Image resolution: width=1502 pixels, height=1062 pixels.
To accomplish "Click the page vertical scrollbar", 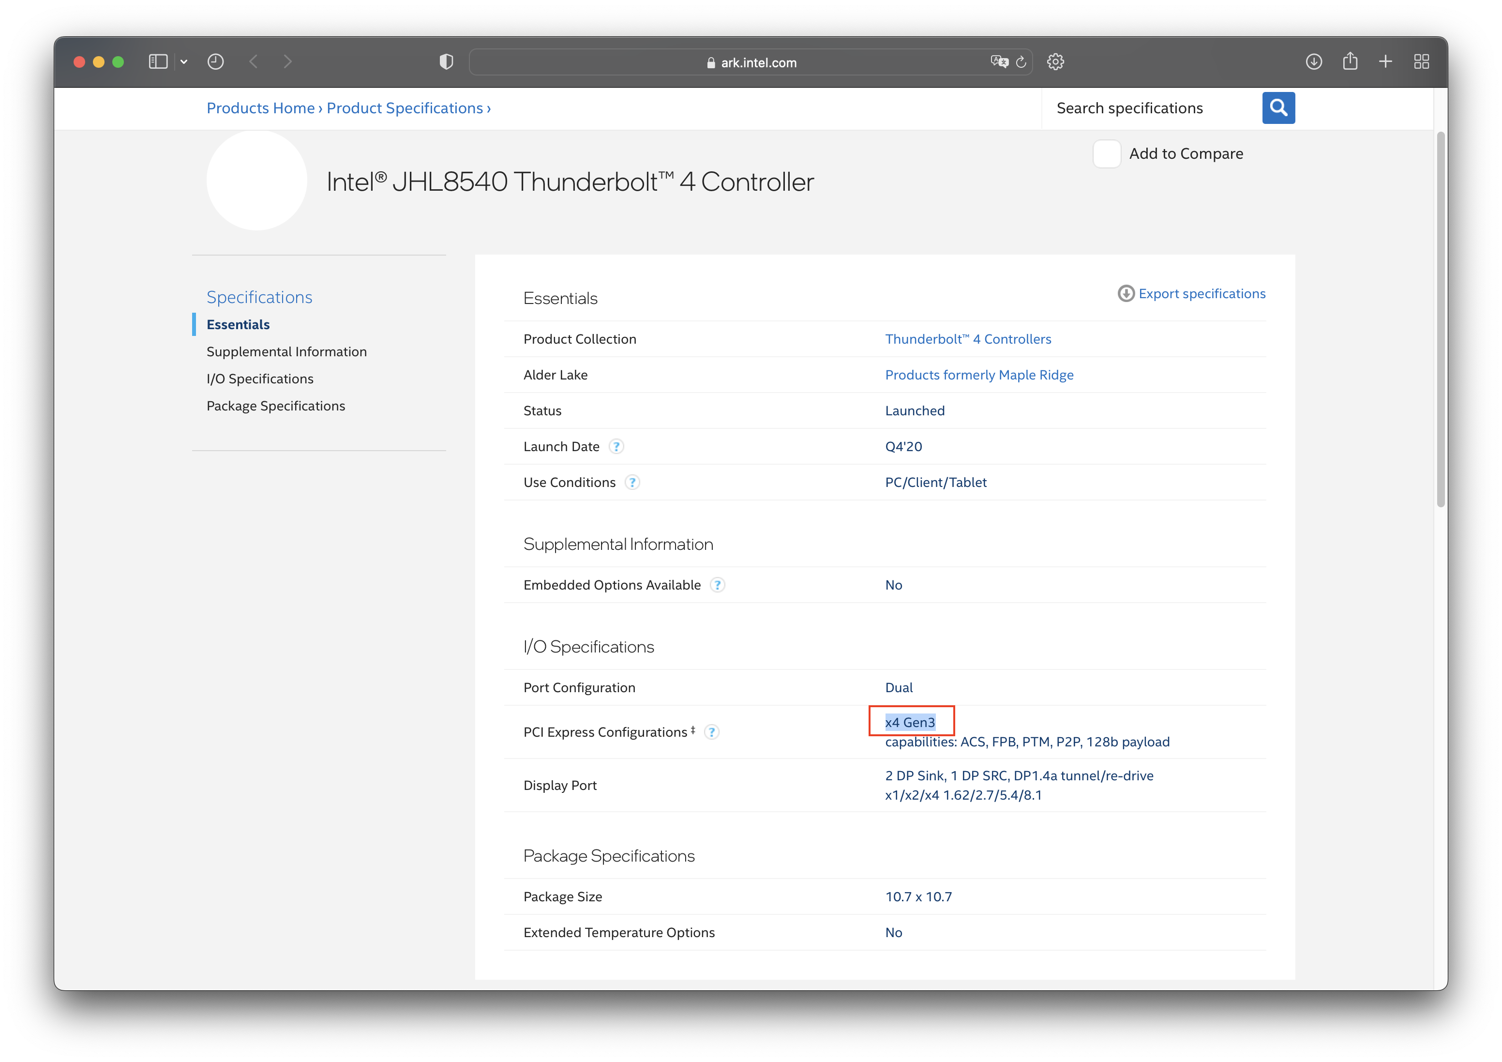I will [x=1440, y=319].
